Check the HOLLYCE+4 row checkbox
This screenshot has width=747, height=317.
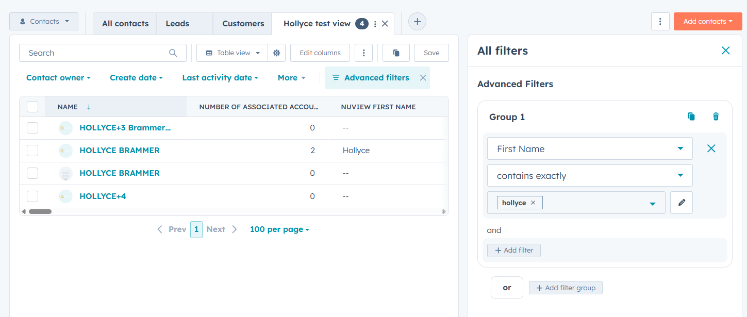click(32, 196)
